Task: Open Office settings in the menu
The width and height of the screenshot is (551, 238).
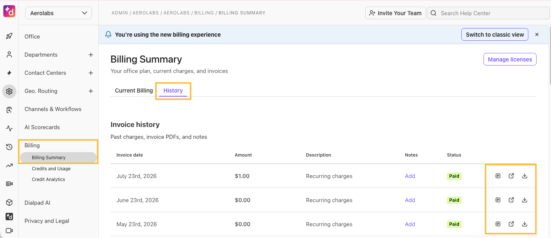Action: tap(32, 36)
